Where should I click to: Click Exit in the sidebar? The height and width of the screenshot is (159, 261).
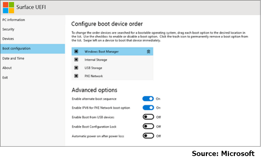(5, 78)
